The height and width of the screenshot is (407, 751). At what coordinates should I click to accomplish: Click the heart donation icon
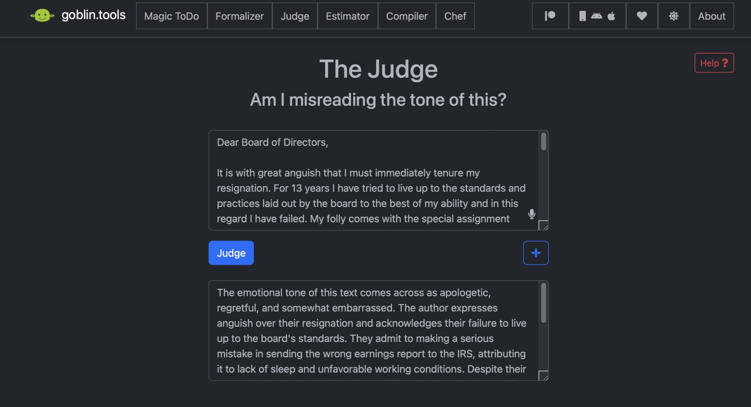click(x=642, y=16)
